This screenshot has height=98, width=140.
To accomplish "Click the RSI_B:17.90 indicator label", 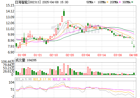I will pos(42,79).
